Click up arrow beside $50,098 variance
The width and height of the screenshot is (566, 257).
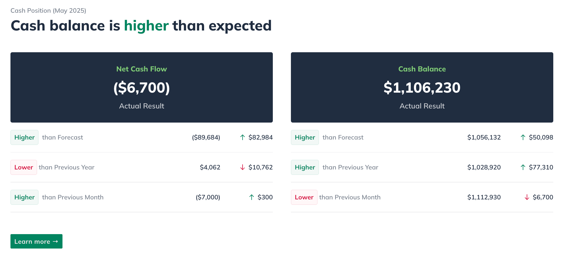(523, 138)
